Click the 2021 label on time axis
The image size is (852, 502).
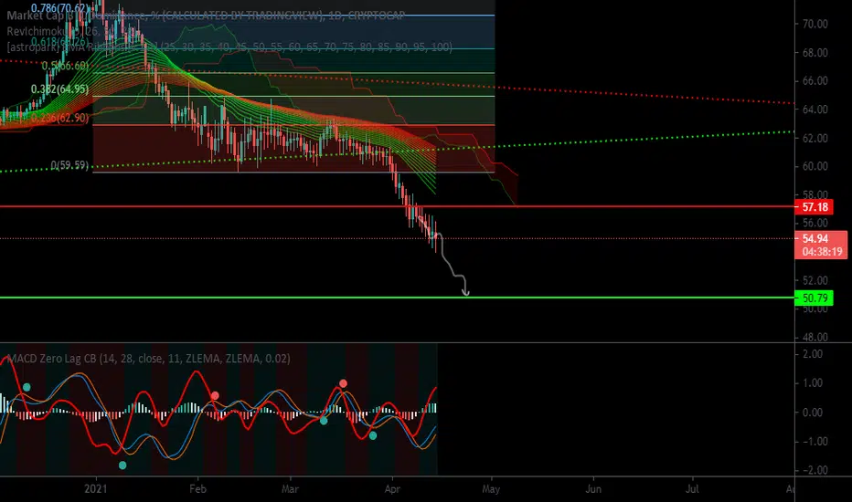pyautogui.click(x=96, y=489)
